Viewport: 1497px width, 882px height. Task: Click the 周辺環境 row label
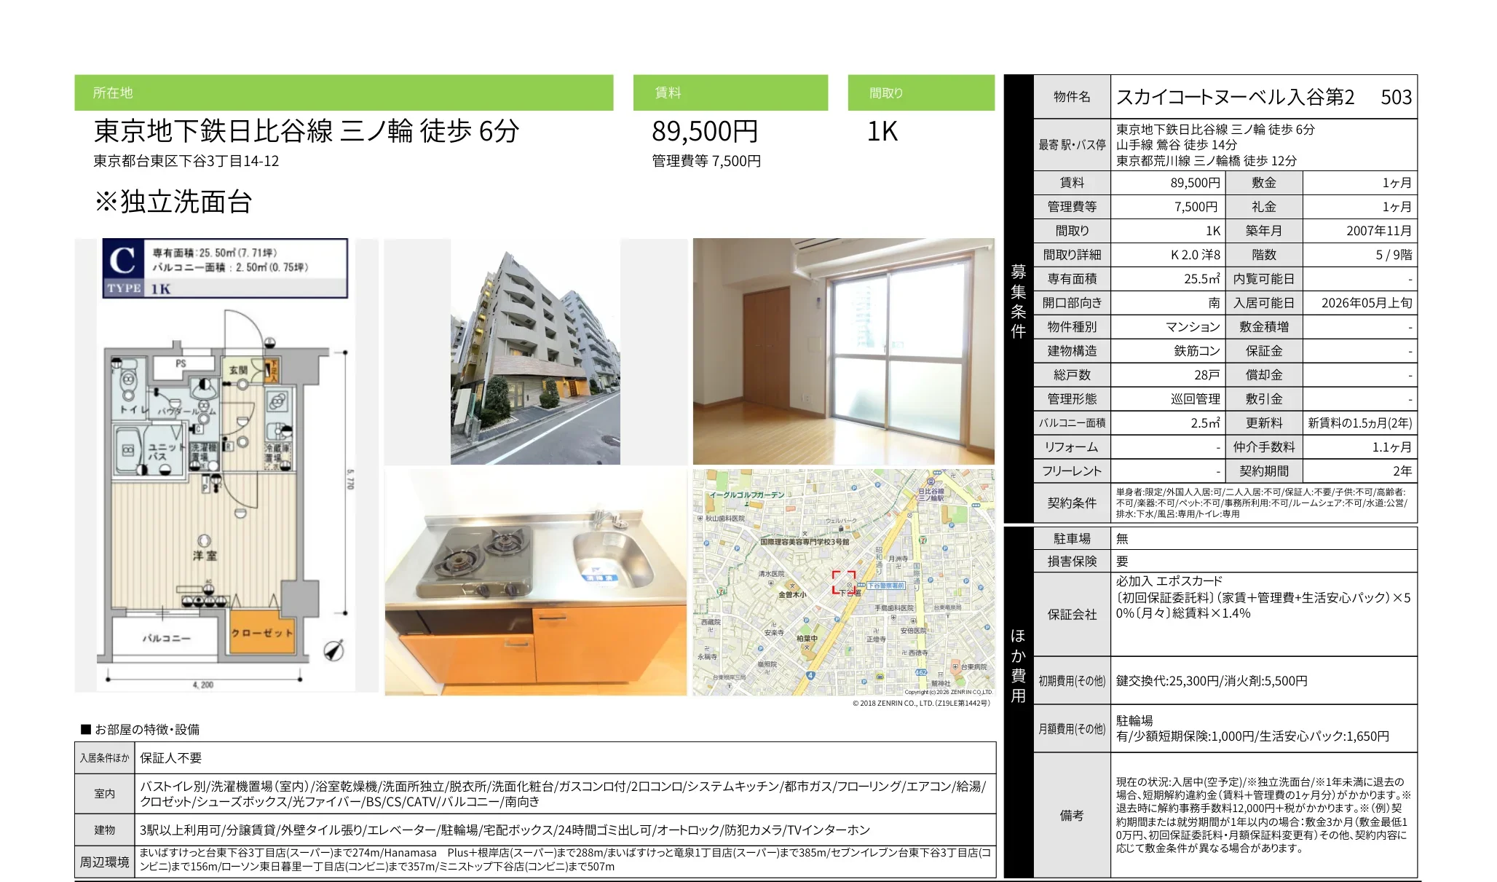point(104,862)
